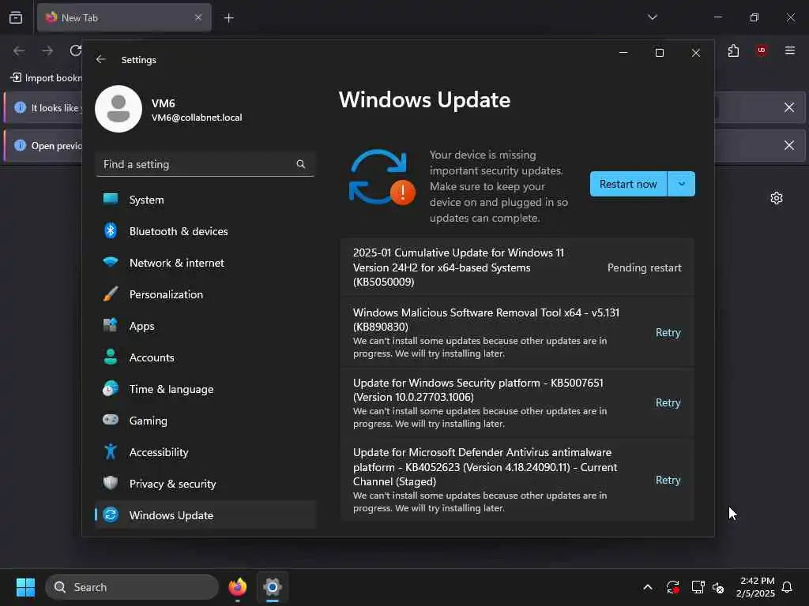Click the Bluetooth icon in the sidebar
Viewport: 809px width, 606px height.
click(111, 230)
